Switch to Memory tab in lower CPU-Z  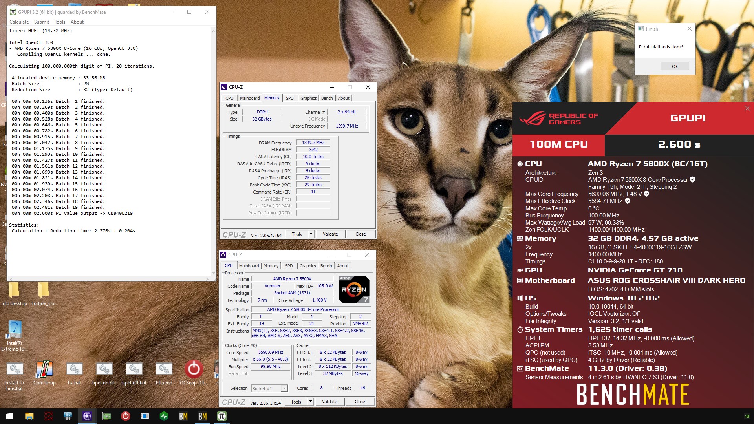point(271,266)
